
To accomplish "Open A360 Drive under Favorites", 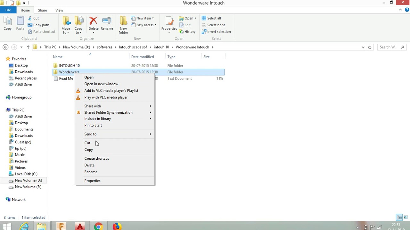I will click(23, 85).
